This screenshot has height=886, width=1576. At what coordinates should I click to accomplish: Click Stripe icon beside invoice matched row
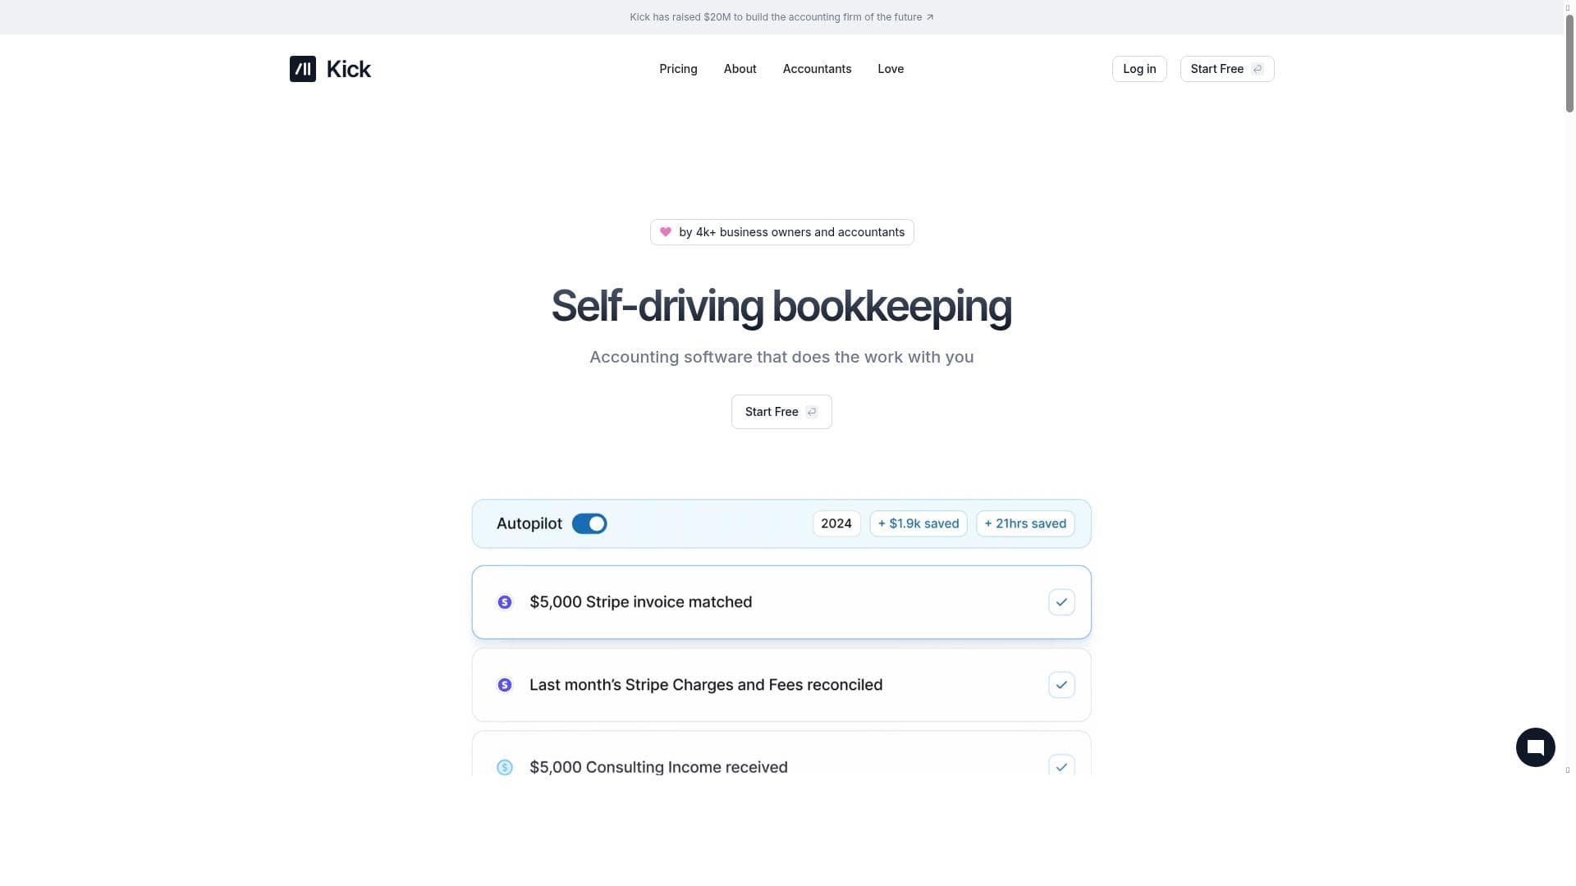coord(505,602)
